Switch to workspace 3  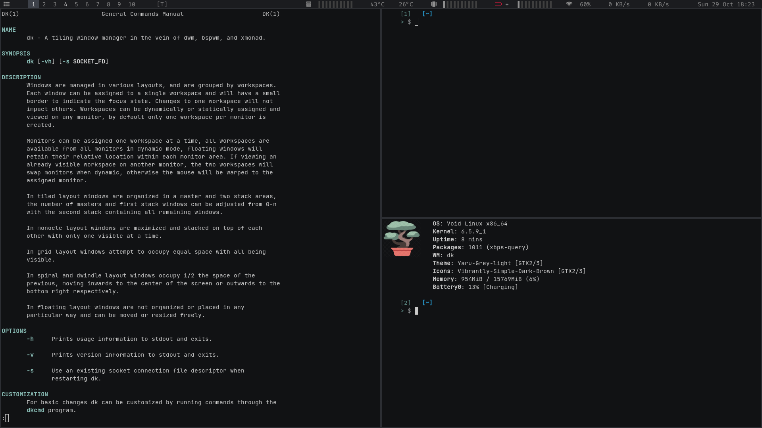click(55, 4)
